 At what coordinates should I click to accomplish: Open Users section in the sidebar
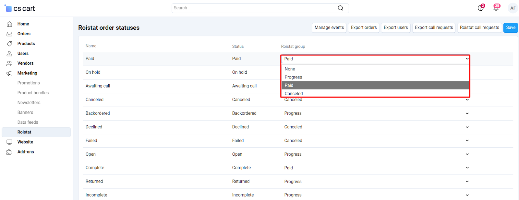click(23, 53)
